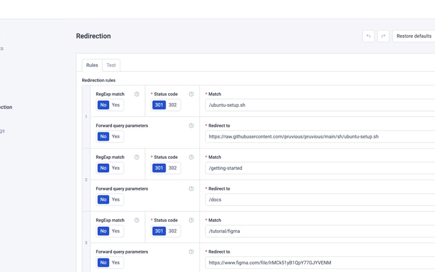Edit the Redirect to field with /docs
Viewport: 435px width, 272px height.
pyautogui.click(x=321, y=200)
